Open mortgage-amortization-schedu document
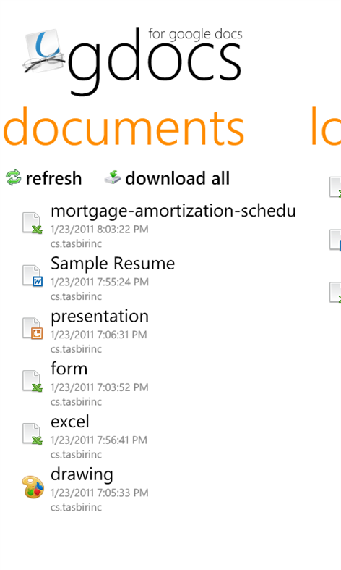This screenshot has width=341, height=570. pos(173,211)
